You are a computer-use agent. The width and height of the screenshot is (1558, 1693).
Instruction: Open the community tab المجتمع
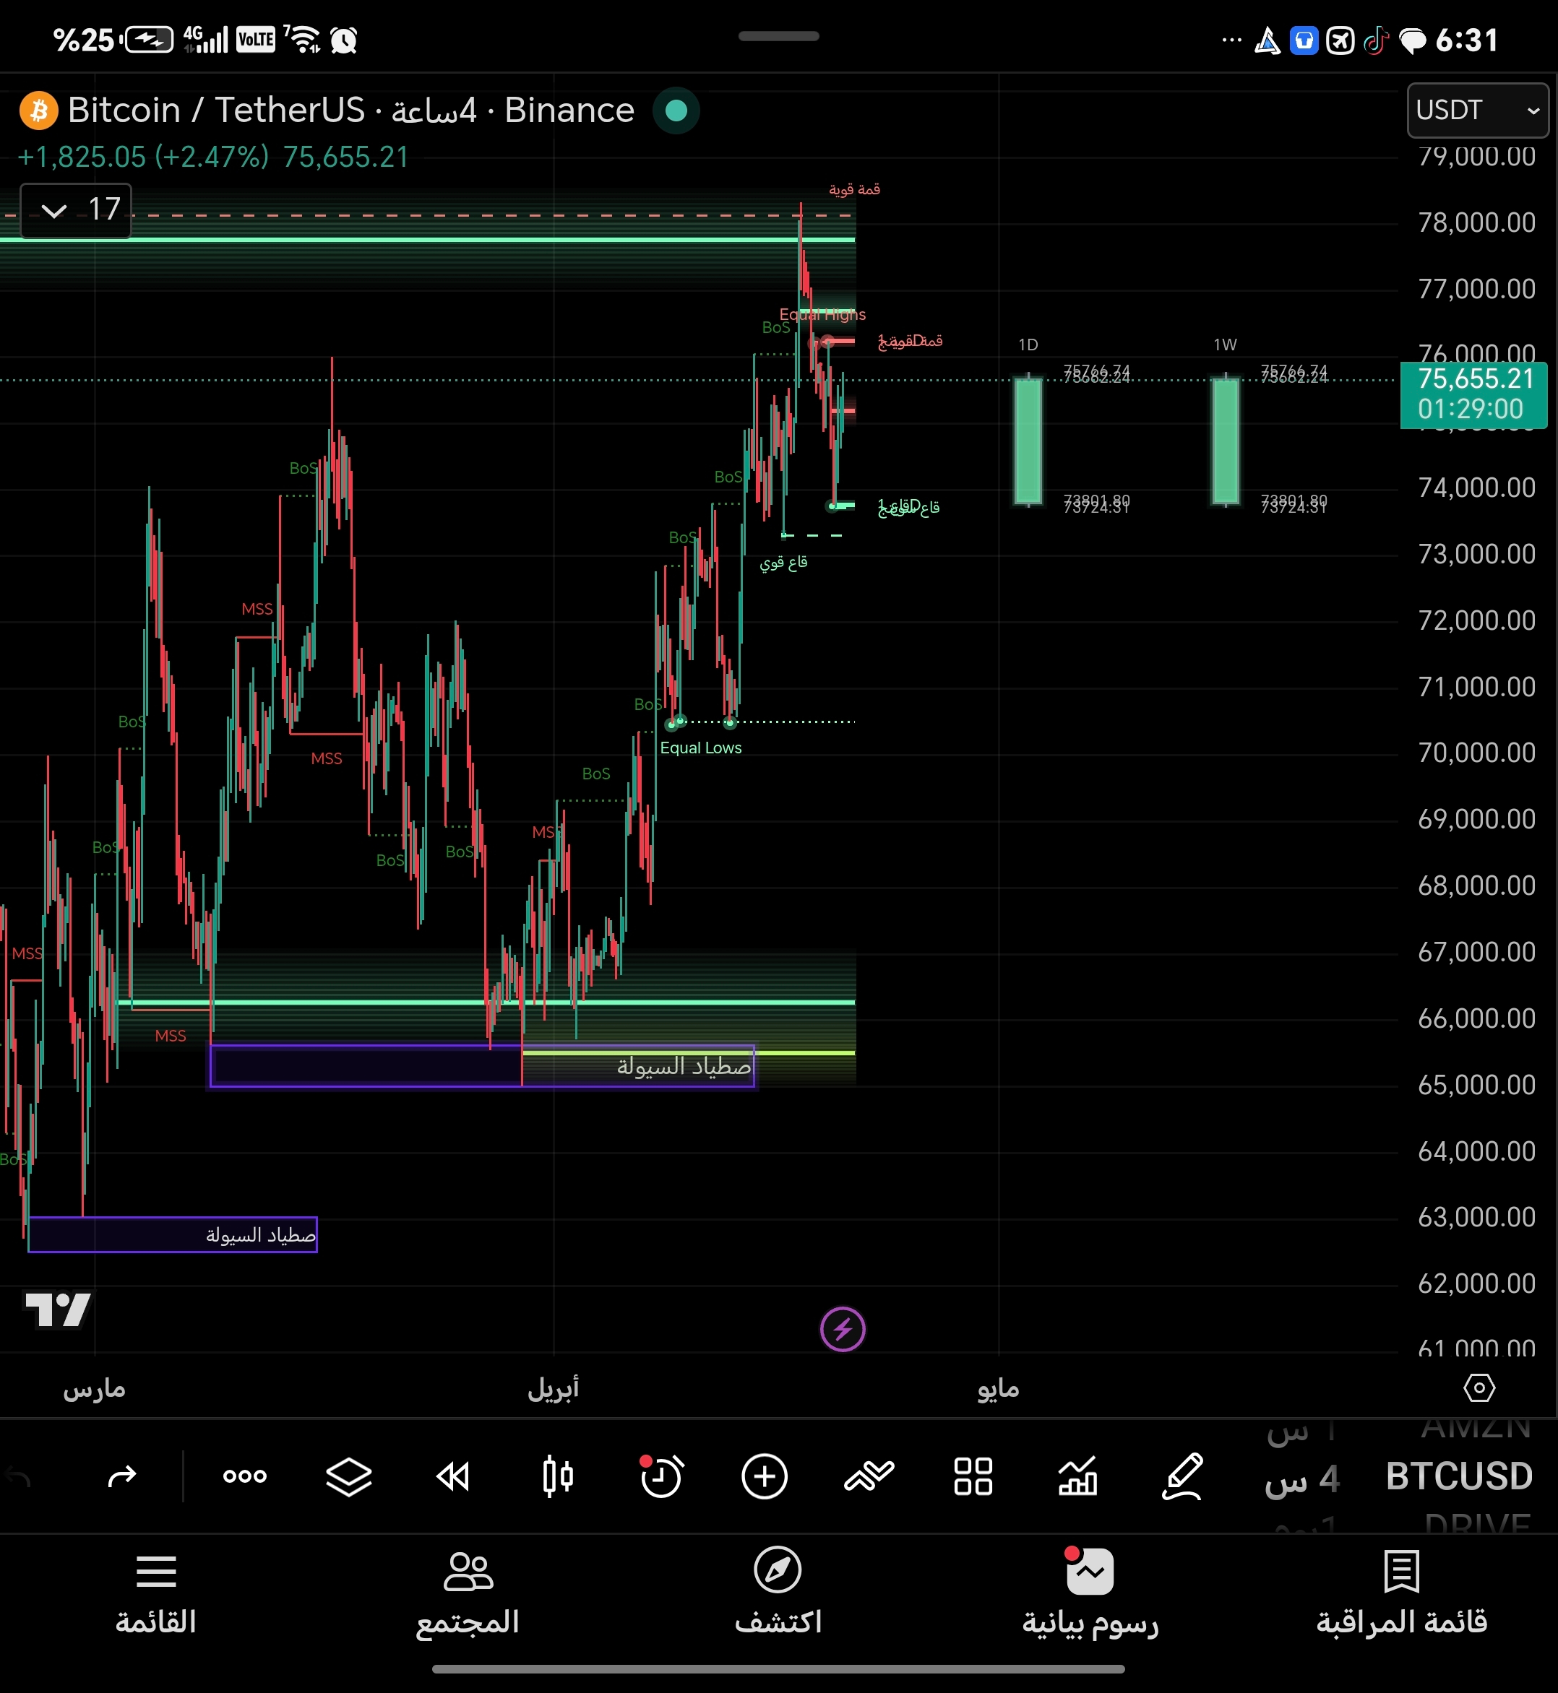[x=468, y=1592]
